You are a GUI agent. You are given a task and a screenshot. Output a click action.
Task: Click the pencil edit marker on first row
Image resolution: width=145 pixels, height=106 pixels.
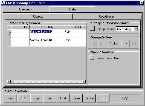tap(9, 34)
